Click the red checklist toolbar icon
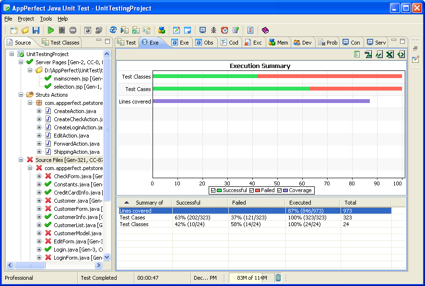This screenshot has width=425, height=286. pyautogui.click(x=250, y=30)
